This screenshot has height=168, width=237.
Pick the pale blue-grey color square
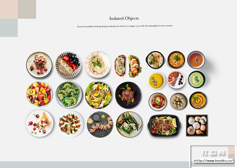[9, 28]
